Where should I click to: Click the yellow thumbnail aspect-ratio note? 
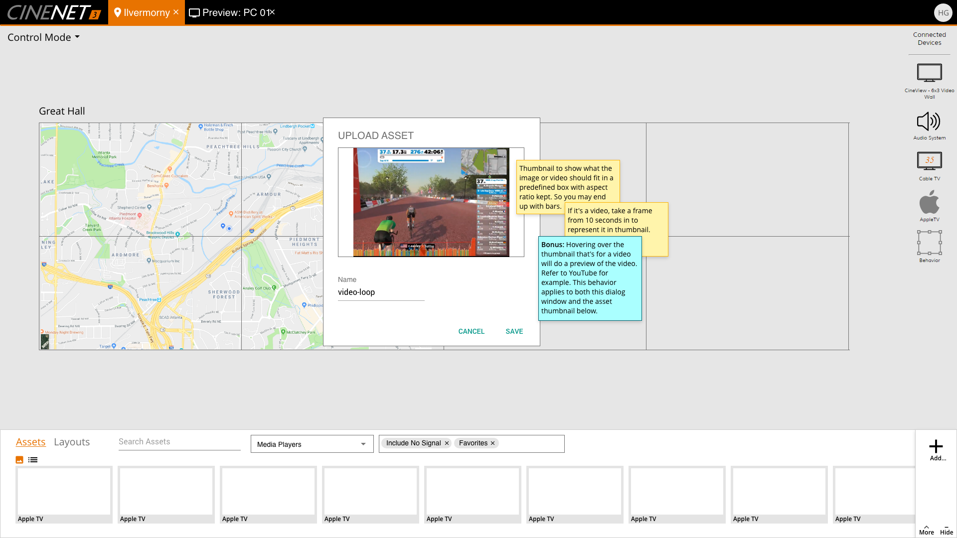click(568, 187)
